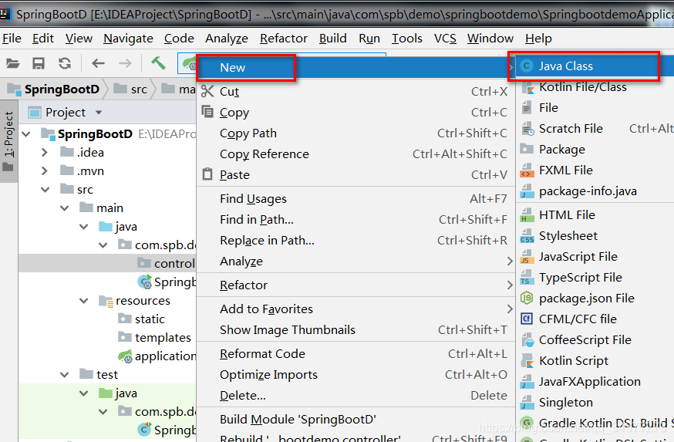Choose Optimize Imports menu entry
The height and width of the screenshot is (442, 674).
pos(356,374)
